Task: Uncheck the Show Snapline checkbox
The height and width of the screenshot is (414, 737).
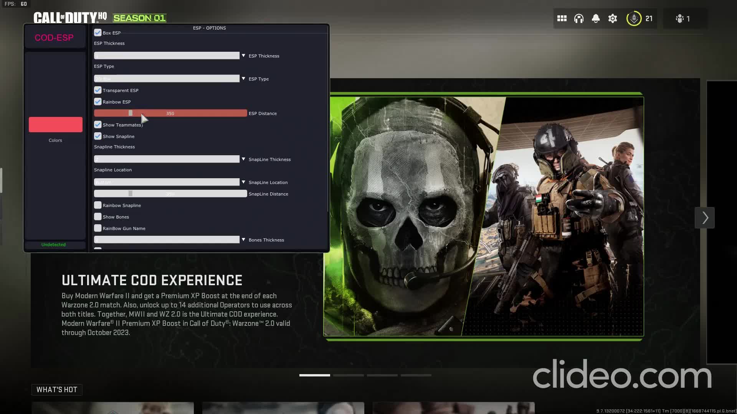Action: point(98,136)
